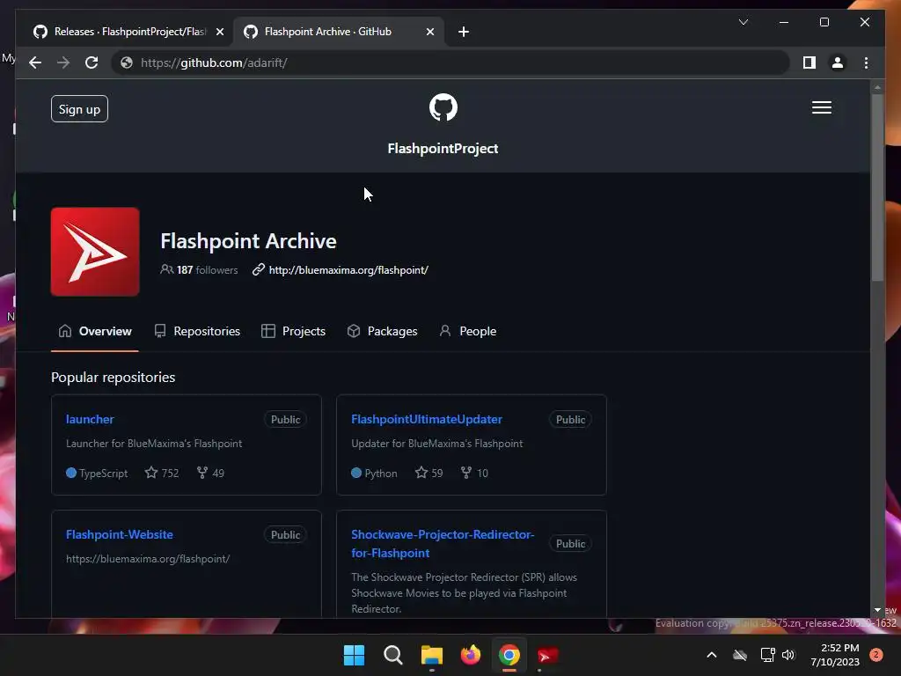Click the Flashpoint Archive red avatar
The width and height of the screenshot is (901, 676).
(95, 252)
